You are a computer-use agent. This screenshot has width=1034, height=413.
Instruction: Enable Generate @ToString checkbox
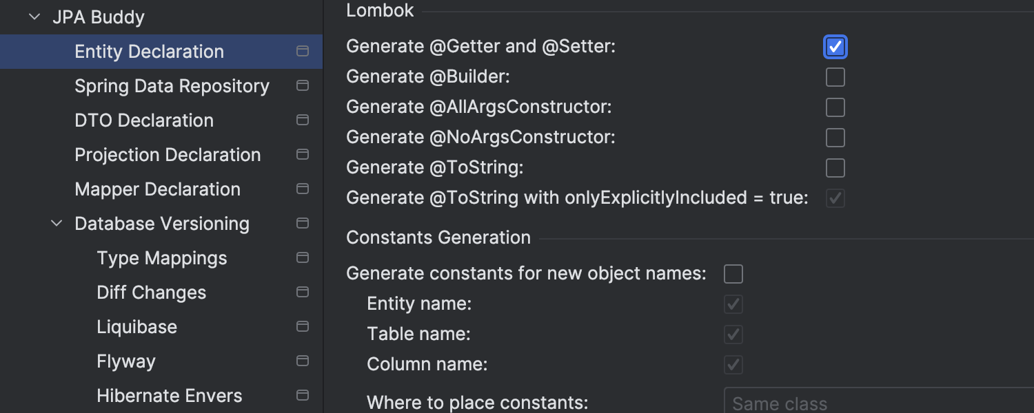tap(835, 168)
